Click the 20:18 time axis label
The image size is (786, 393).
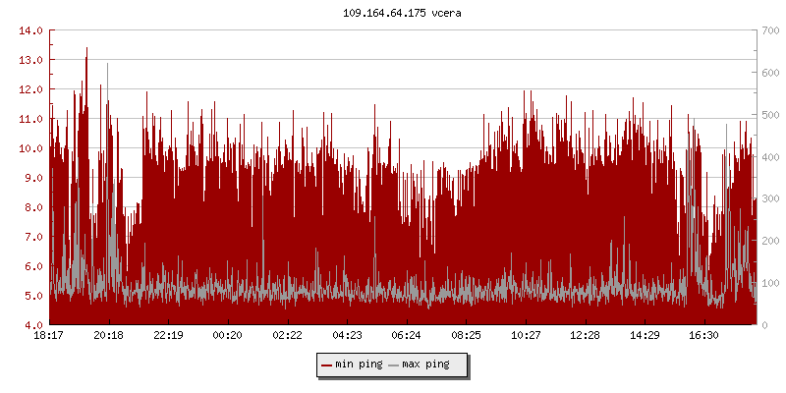click(x=108, y=336)
